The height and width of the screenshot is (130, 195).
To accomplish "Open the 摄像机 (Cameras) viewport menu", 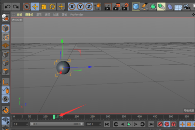I will (x=30, y=15).
